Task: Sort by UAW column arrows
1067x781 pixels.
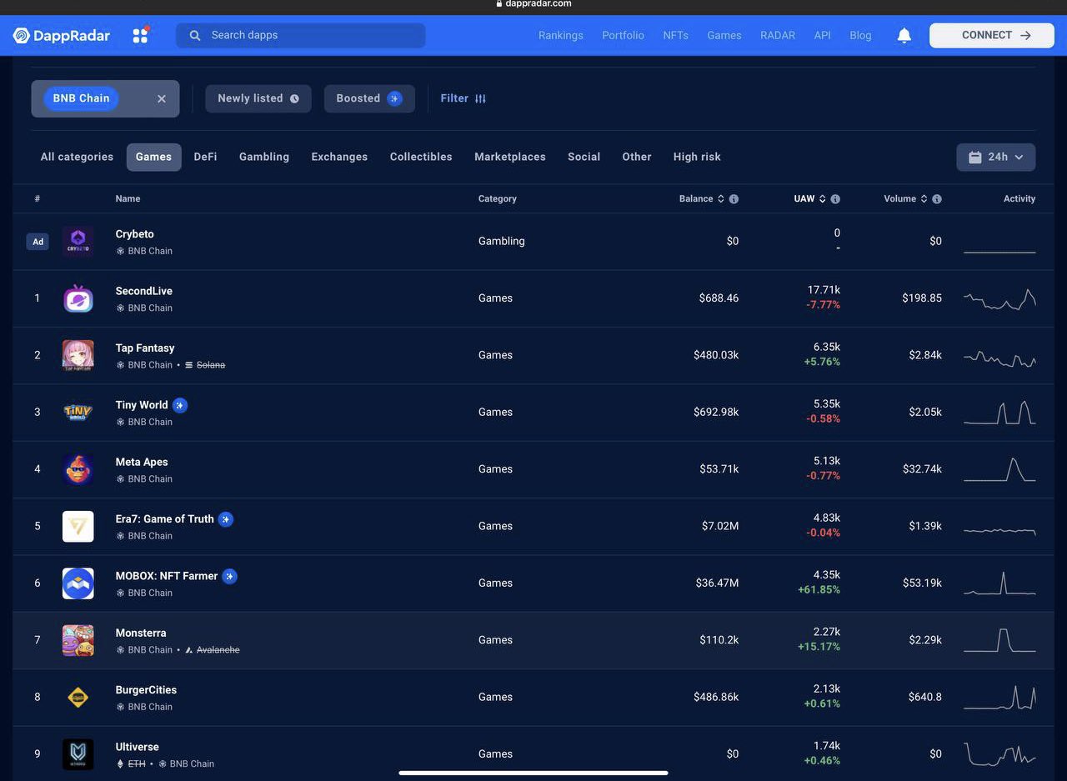Action: [x=822, y=199]
